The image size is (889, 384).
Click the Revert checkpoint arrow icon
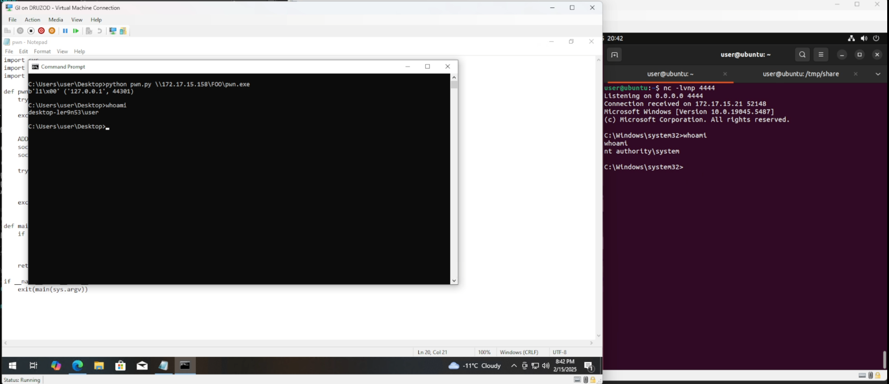click(100, 31)
